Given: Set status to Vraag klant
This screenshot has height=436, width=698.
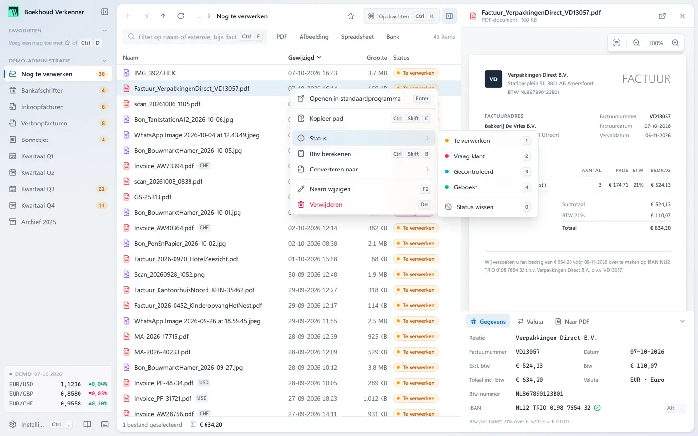Looking at the screenshot, I should click(x=488, y=156).
